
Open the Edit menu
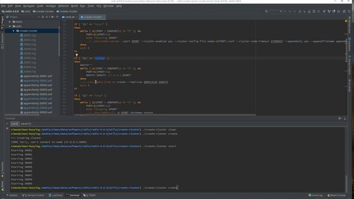tap(10, 6)
